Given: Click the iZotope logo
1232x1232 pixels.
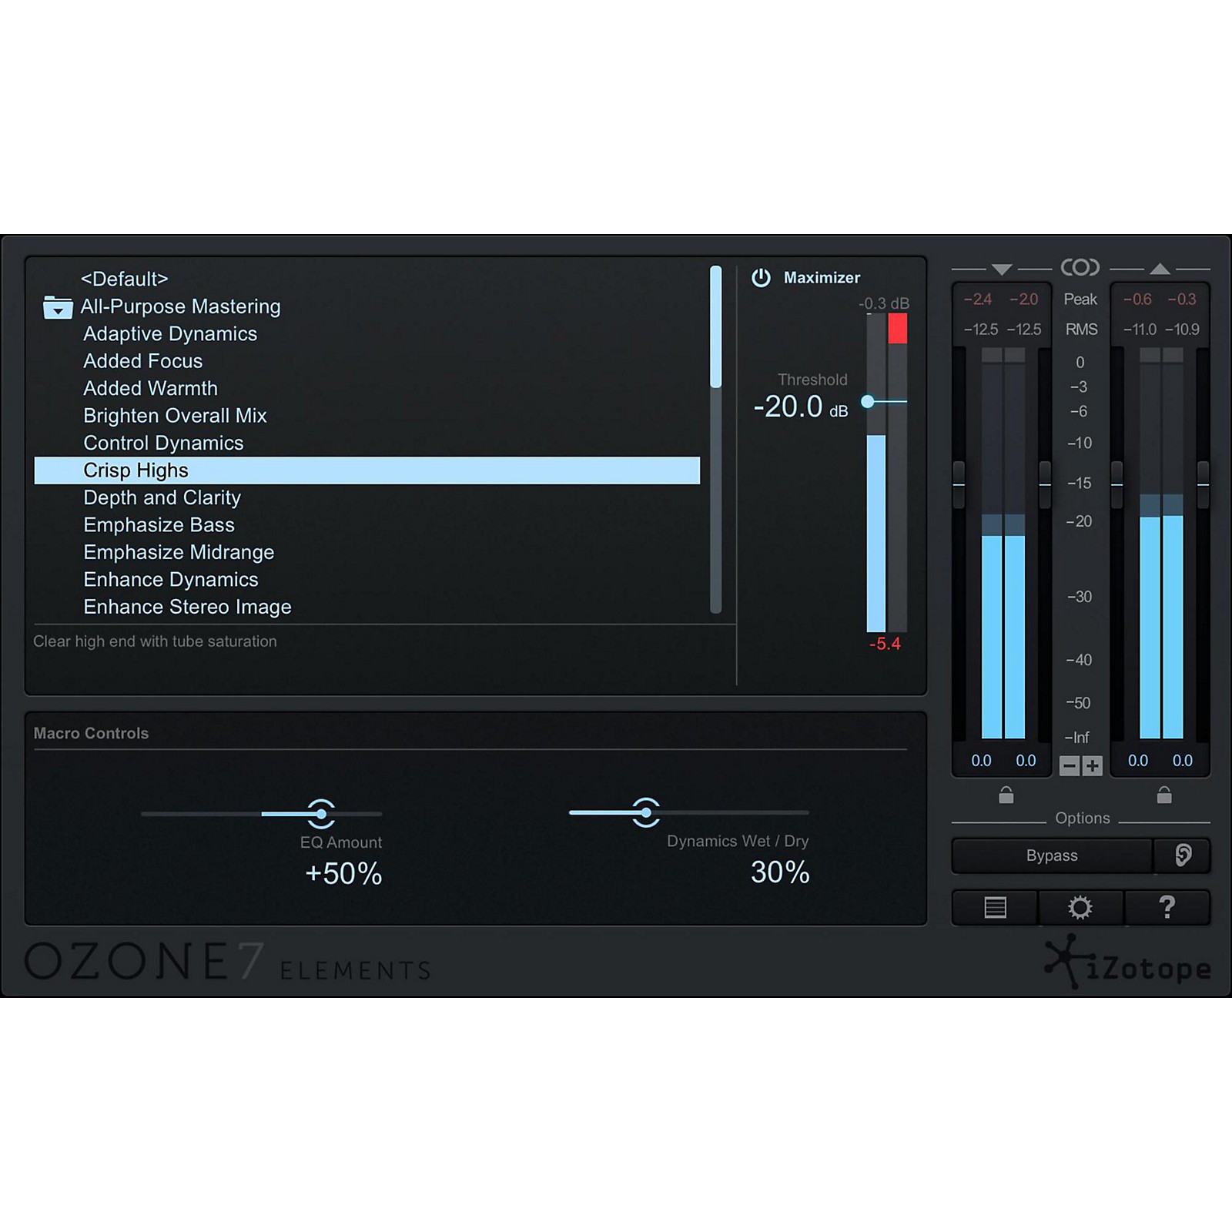Looking at the screenshot, I should (1128, 962).
